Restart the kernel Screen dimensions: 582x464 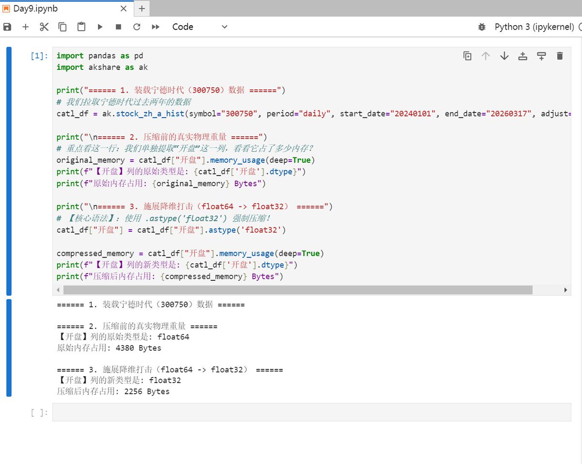[137, 27]
